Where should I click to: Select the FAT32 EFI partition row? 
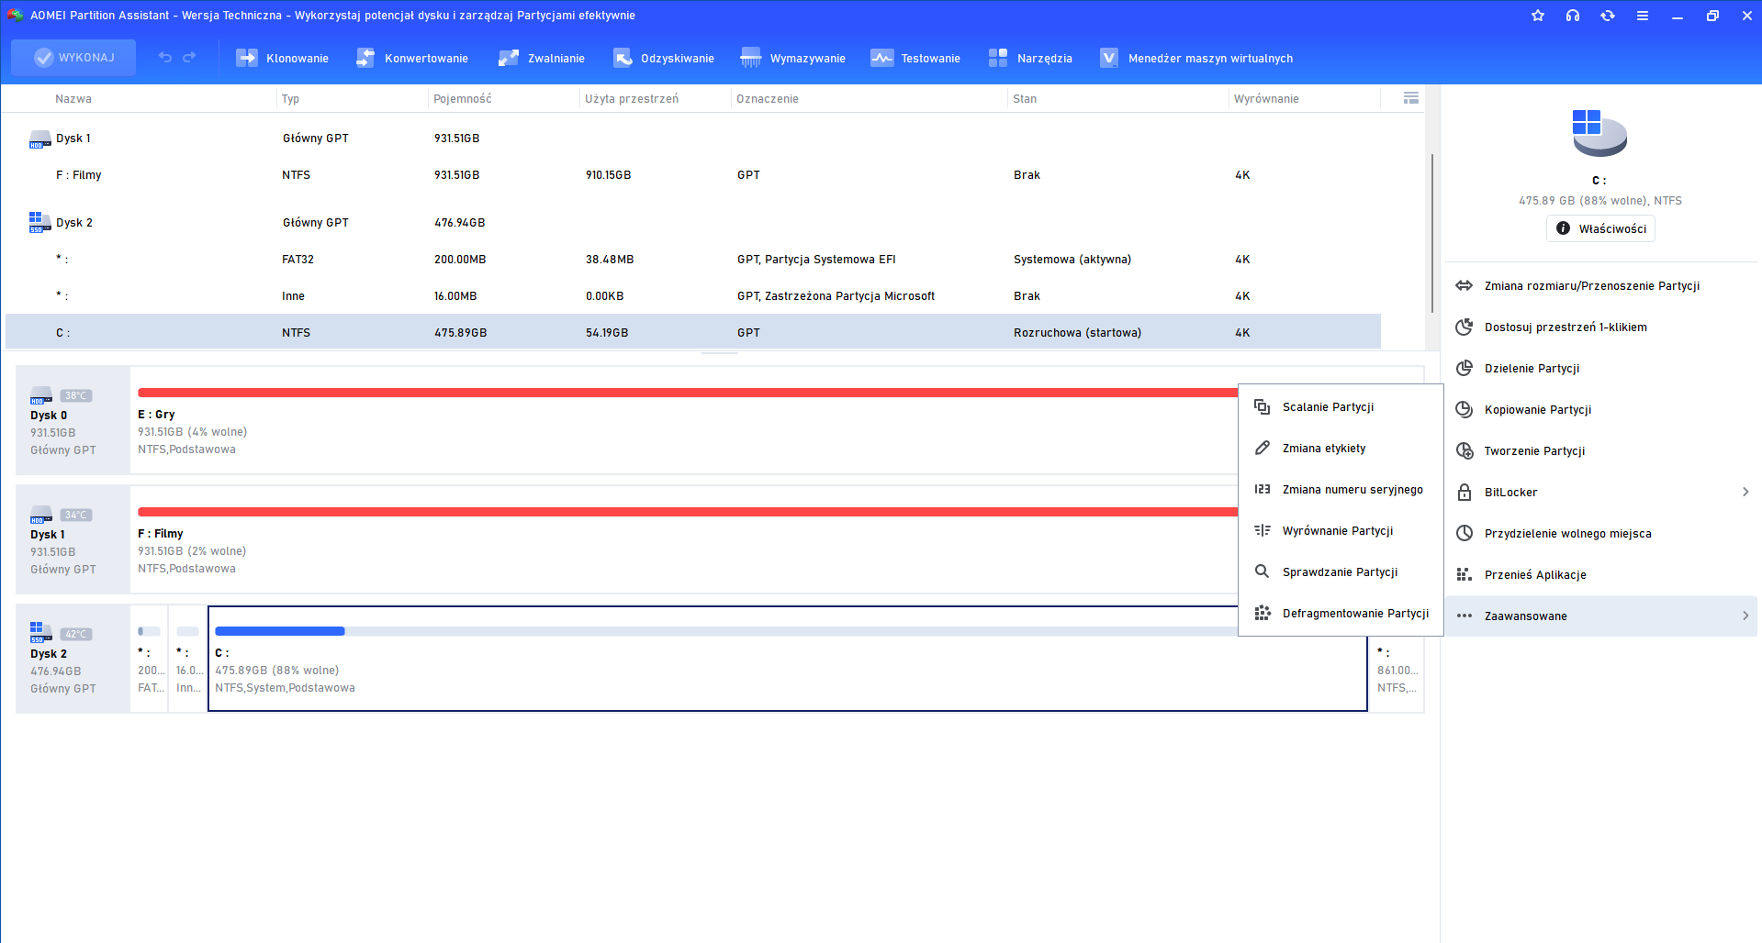click(693, 260)
